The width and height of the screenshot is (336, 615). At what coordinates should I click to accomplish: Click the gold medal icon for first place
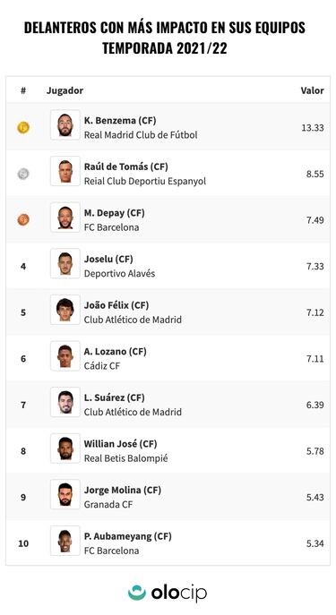click(x=23, y=127)
